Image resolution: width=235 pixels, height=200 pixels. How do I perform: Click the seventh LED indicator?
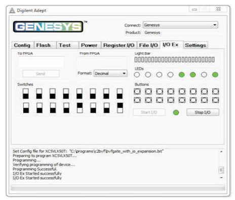[x=204, y=75]
